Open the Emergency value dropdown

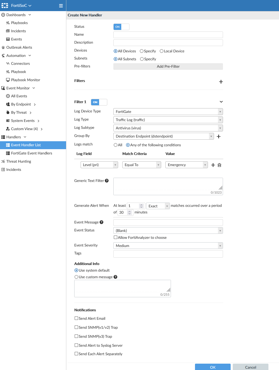(x=187, y=165)
